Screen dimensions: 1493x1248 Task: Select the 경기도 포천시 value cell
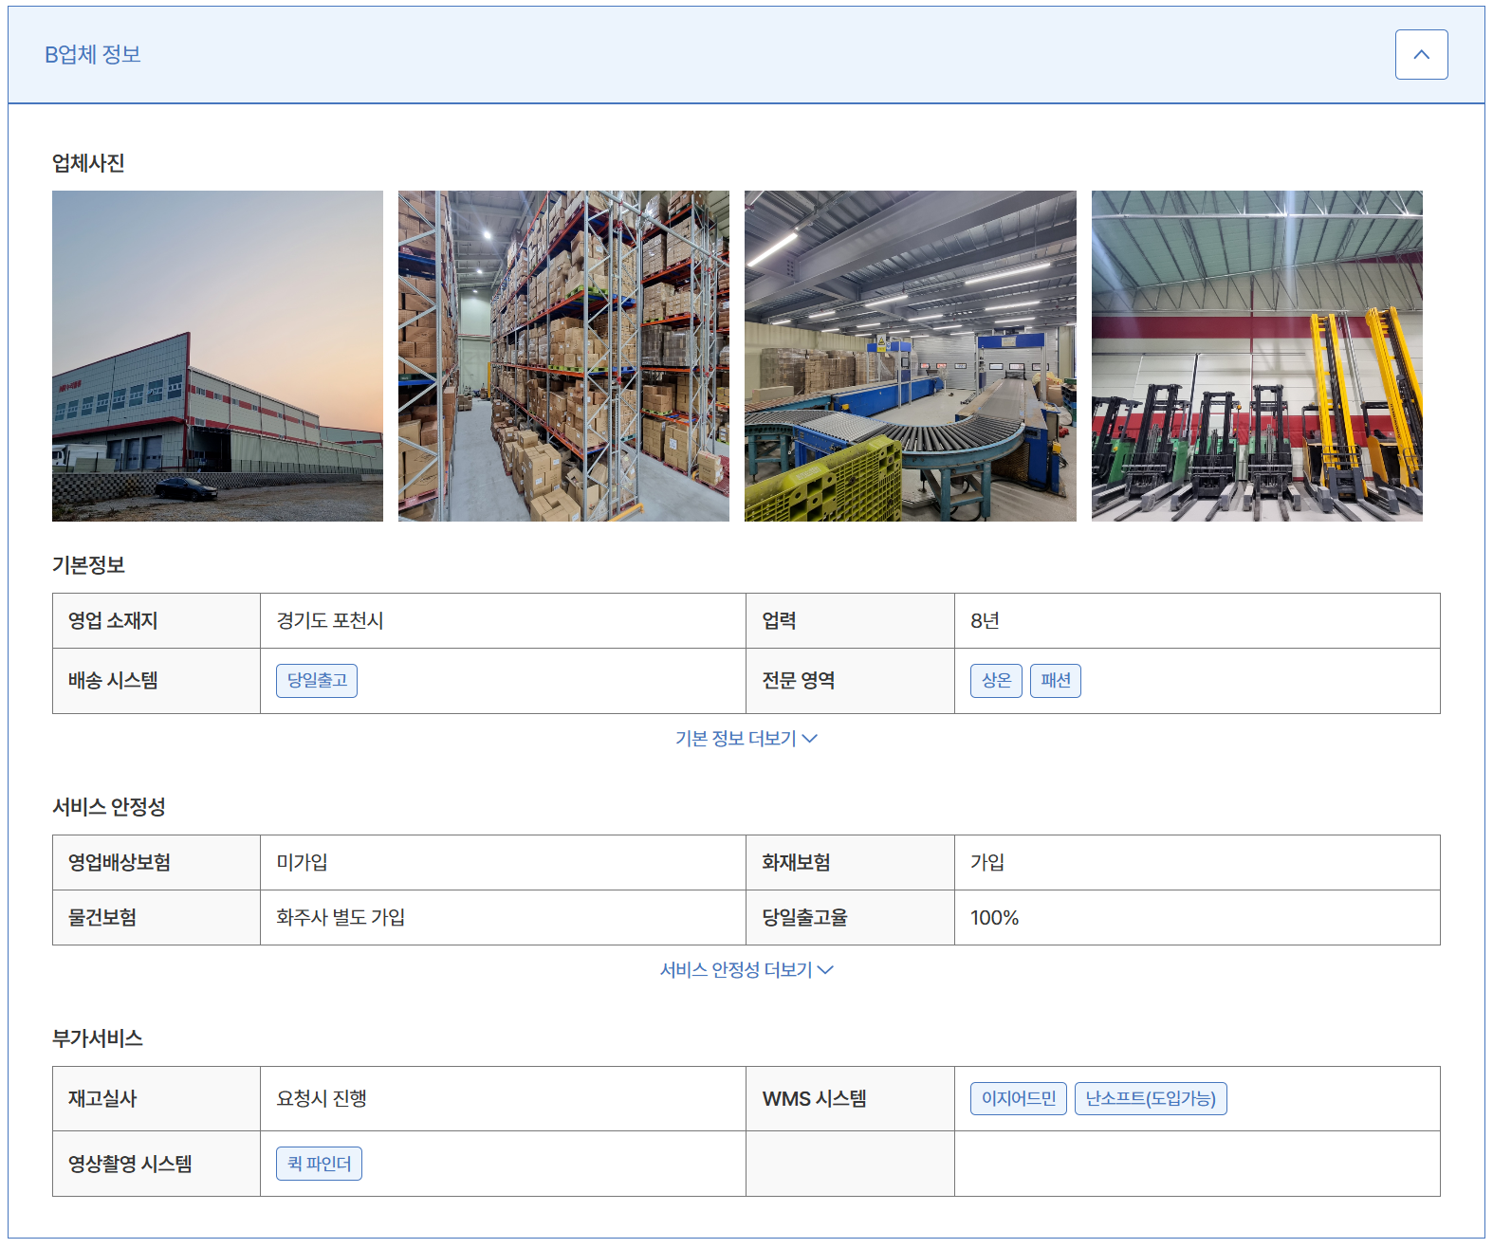[x=504, y=621]
